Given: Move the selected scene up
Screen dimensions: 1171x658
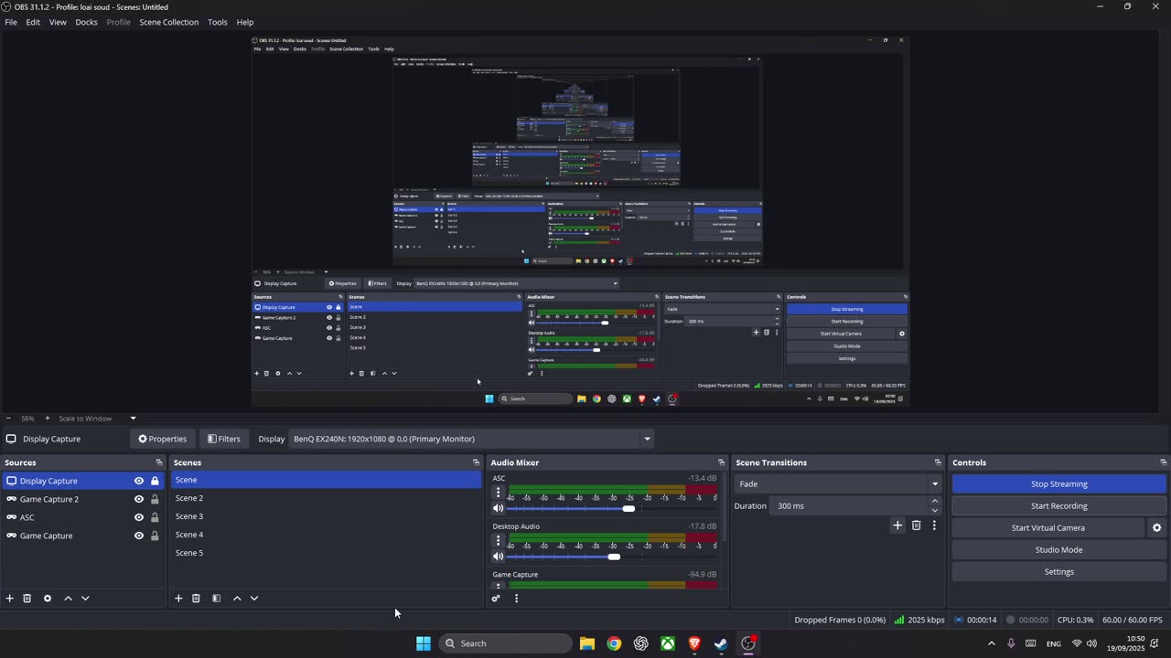Looking at the screenshot, I should click(237, 599).
